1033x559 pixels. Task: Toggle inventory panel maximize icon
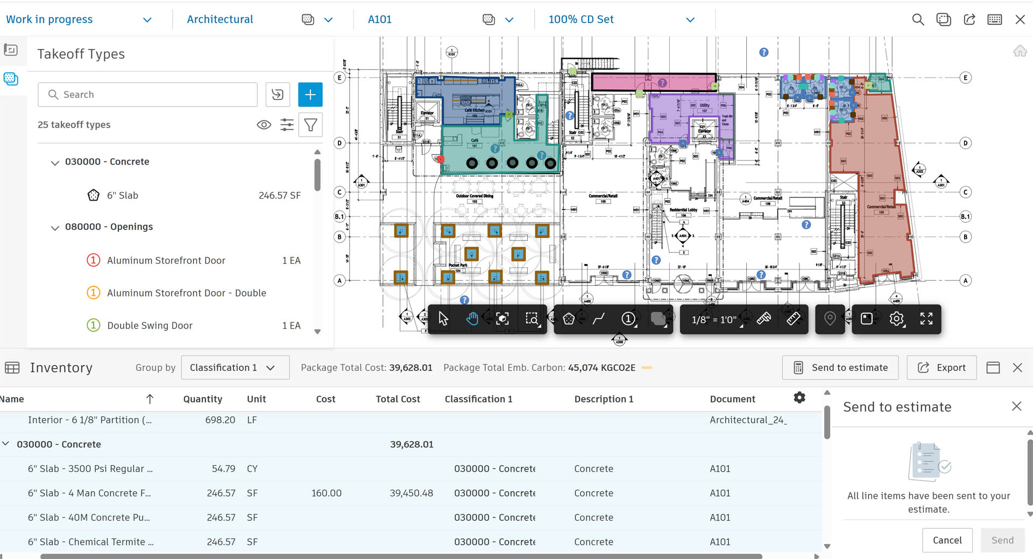click(993, 367)
